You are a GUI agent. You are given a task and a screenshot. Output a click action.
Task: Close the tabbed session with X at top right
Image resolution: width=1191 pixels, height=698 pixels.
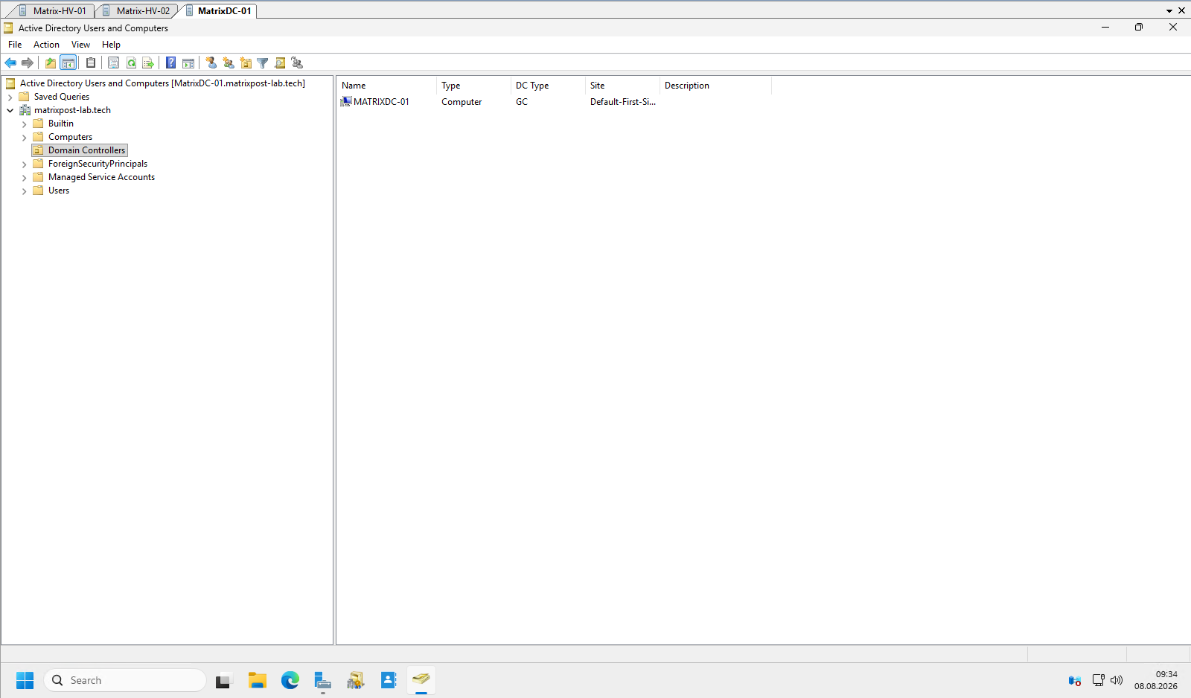[x=1181, y=11]
